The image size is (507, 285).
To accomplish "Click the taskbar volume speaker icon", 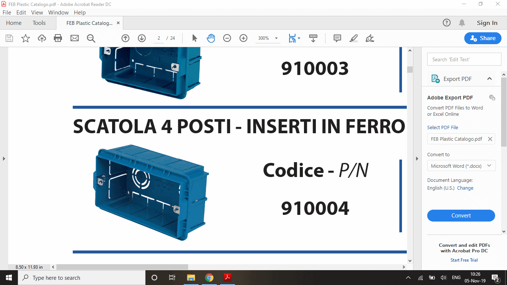I will (x=443, y=278).
